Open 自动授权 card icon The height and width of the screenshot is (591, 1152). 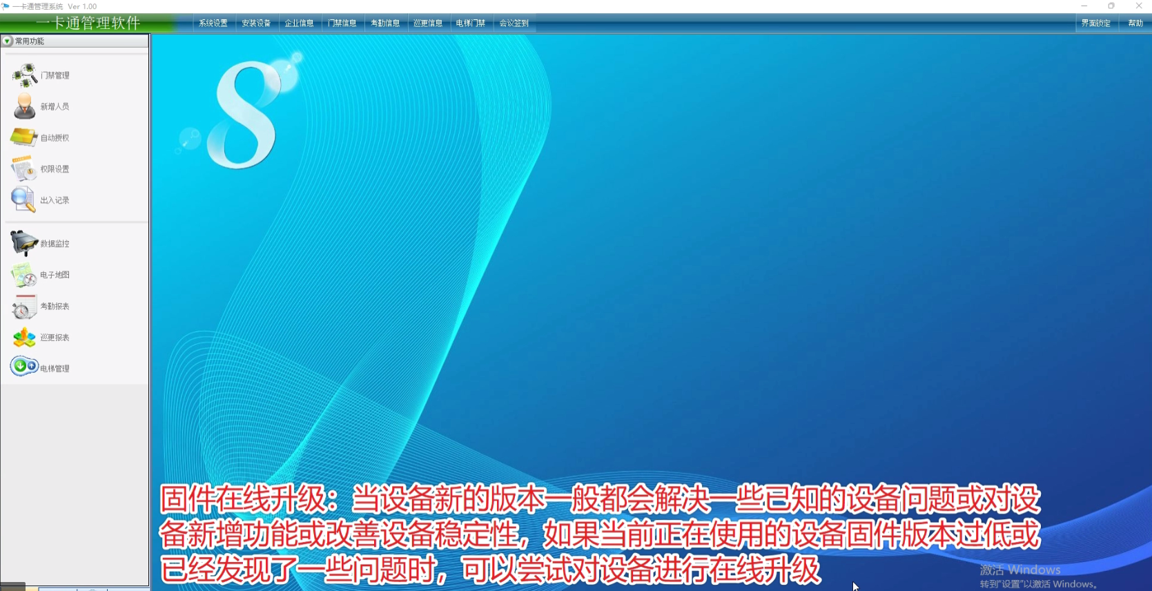24,137
